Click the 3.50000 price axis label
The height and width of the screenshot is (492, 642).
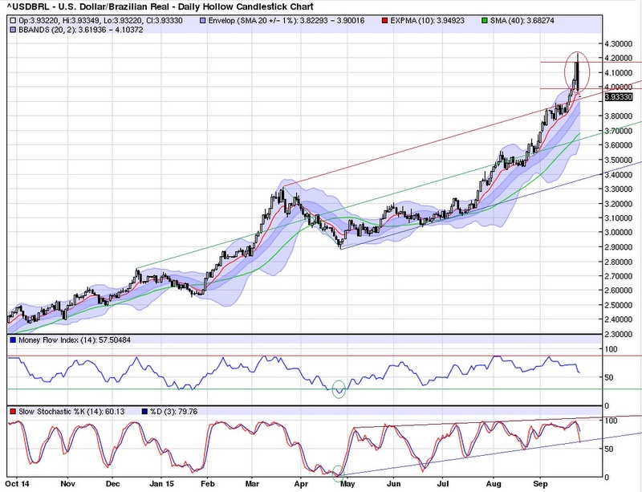pyautogui.click(x=618, y=160)
